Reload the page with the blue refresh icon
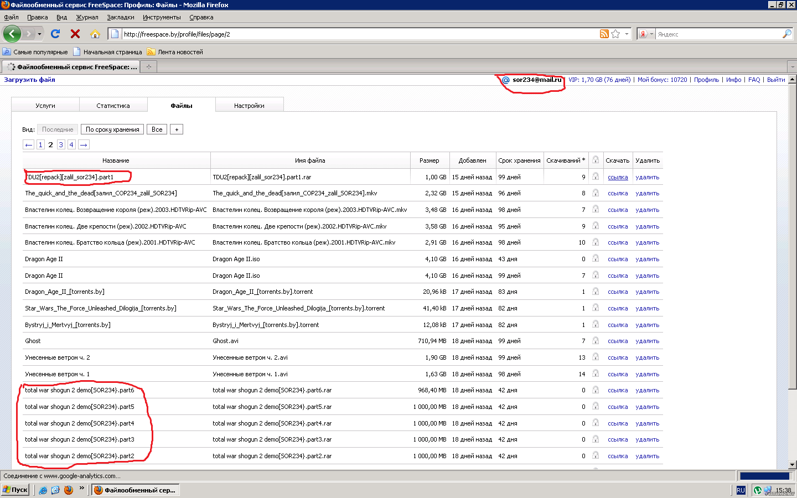Screen dimensions: 797x498 tap(55, 34)
